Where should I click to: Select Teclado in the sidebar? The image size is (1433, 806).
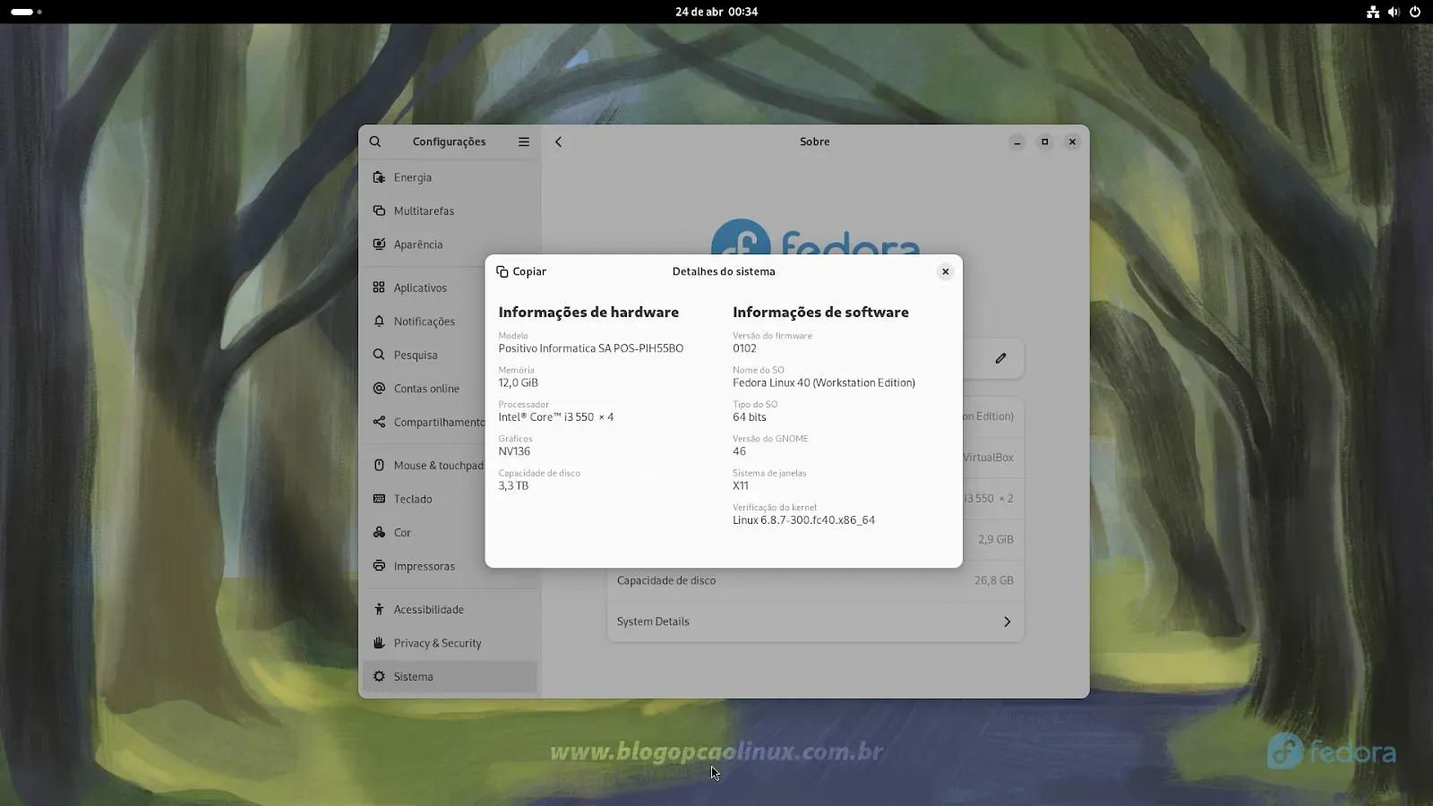tap(450, 499)
